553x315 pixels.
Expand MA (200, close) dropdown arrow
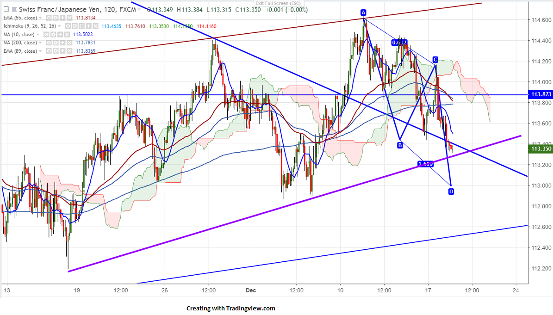coord(40,43)
